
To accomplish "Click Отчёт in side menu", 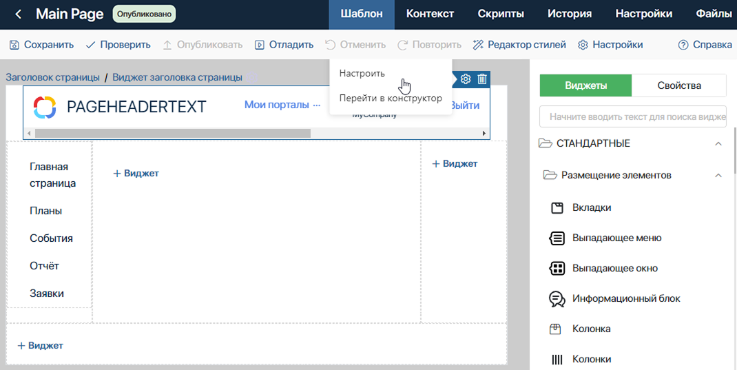I will (x=44, y=266).
